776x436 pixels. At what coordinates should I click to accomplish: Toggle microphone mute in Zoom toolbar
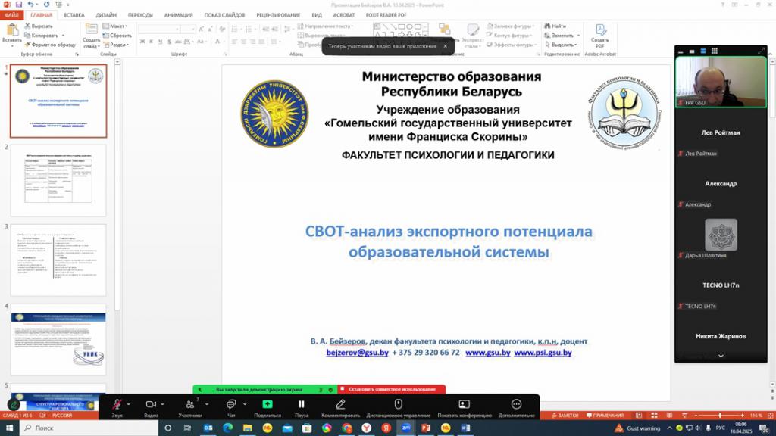117,404
